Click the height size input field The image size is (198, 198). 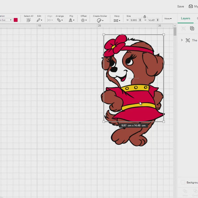click(x=152, y=20)
